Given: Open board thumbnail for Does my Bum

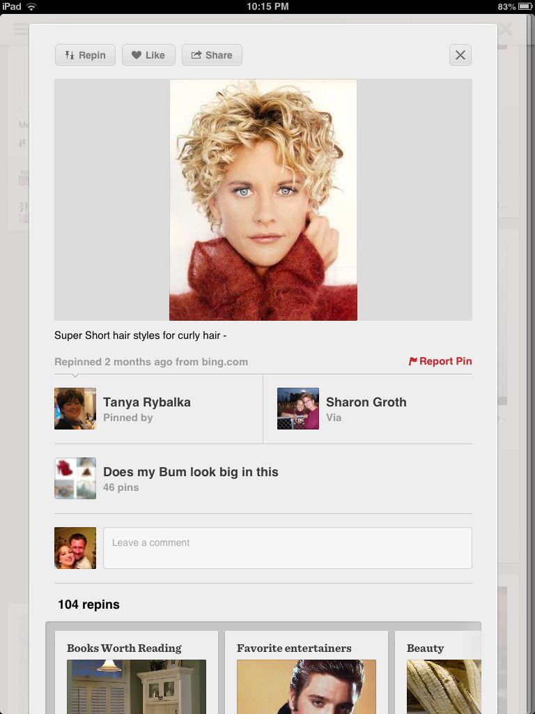Looking at the screenshot, I should (x=75, y=478).
